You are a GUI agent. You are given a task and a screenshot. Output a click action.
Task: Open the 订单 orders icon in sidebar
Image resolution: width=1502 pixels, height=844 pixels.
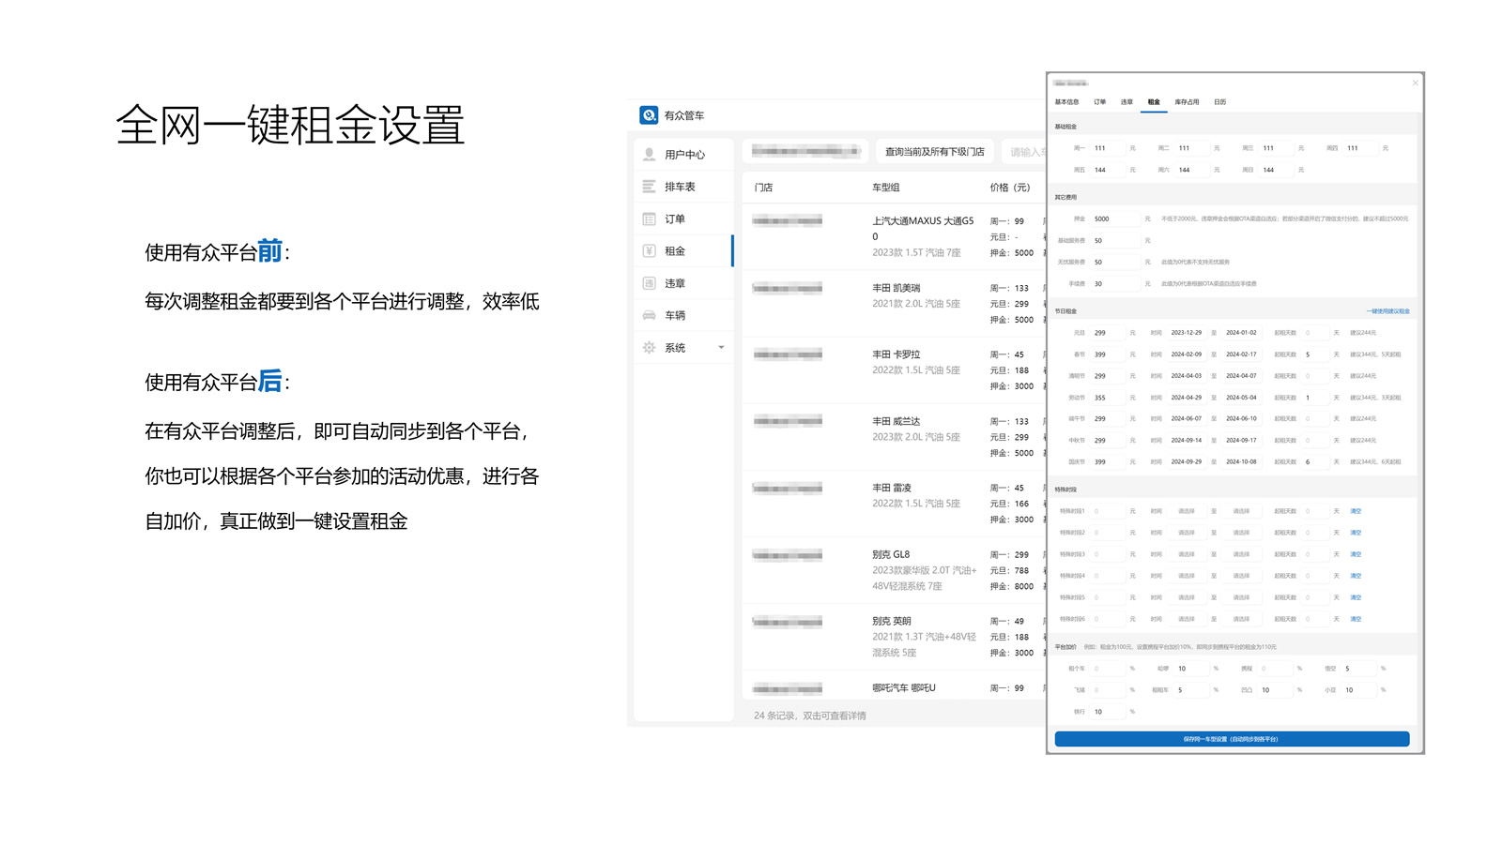click(649, 219)
